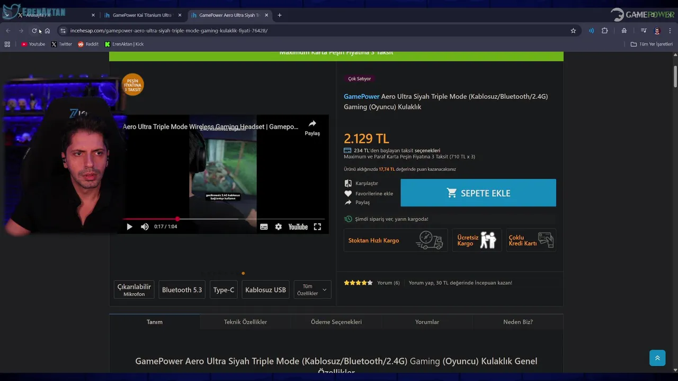Select the Neden Biz? tab
The width and height of the screenshot is (678, 381).
point(518,322)
